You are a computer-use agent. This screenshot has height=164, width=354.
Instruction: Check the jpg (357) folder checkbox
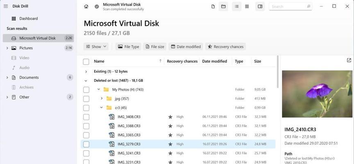coord(86,99)
